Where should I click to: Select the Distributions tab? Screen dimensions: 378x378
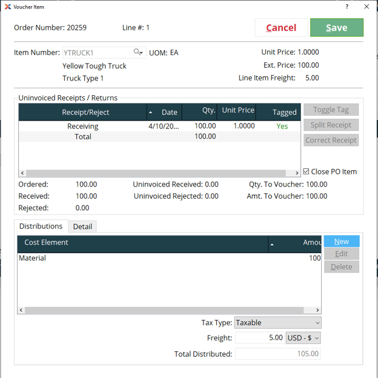pyautogui.click(x=41, y=226)
